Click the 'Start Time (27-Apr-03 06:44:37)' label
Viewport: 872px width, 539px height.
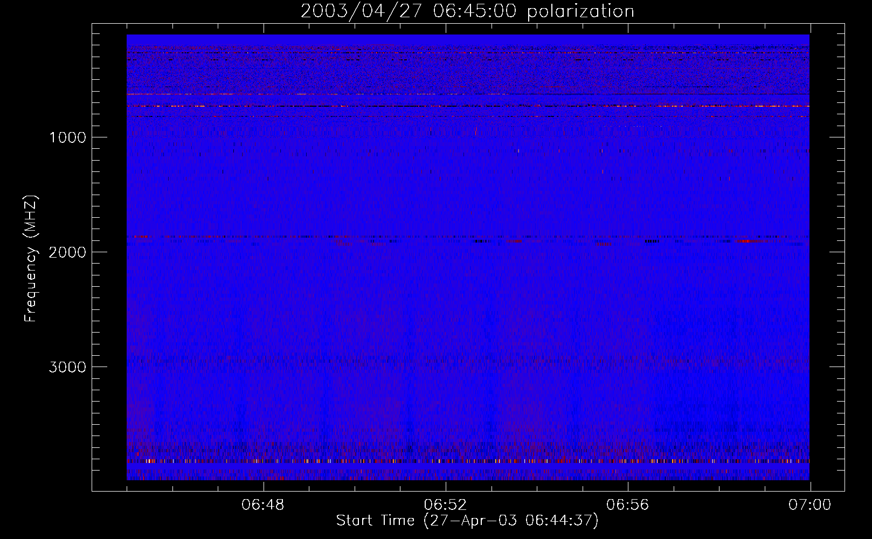467,521
